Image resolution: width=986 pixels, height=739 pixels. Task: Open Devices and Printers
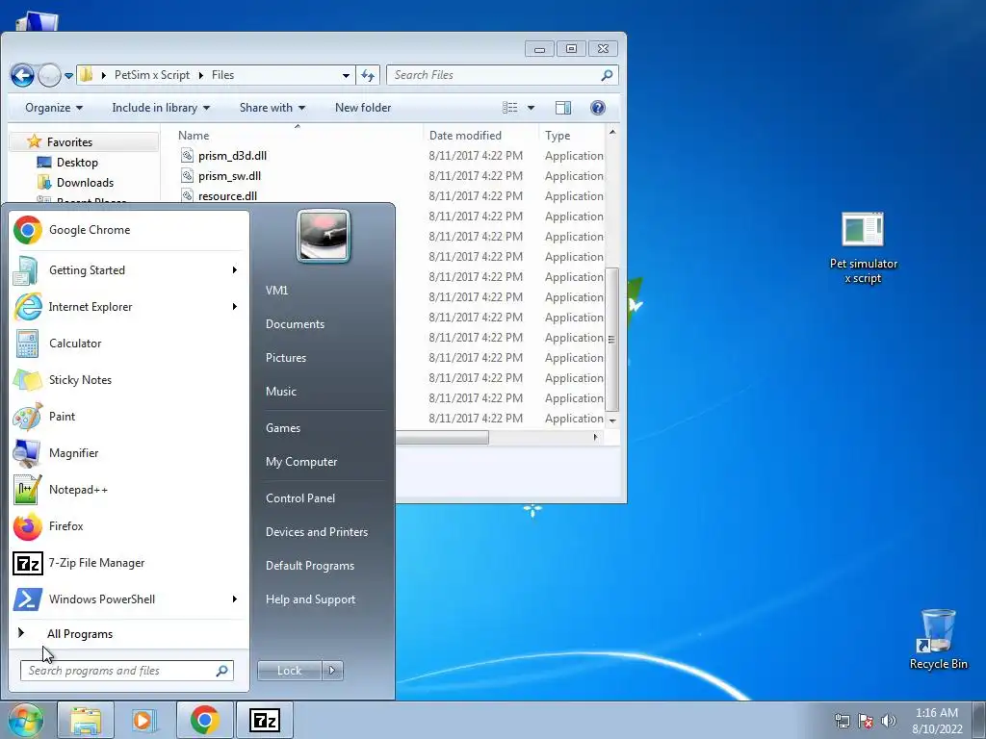point(316,532)
